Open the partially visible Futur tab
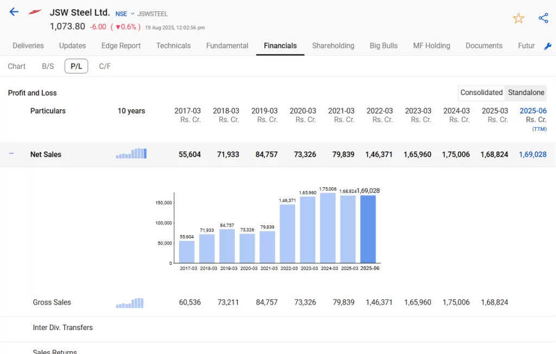 coord(526,46)
